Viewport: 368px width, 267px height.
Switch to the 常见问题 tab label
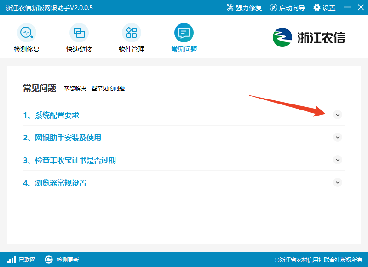click(x=184, y=49)
